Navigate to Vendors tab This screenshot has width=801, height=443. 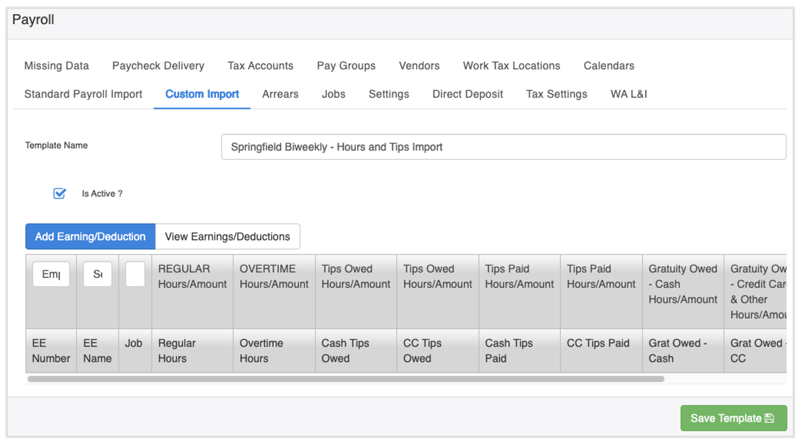coord(419,66)
